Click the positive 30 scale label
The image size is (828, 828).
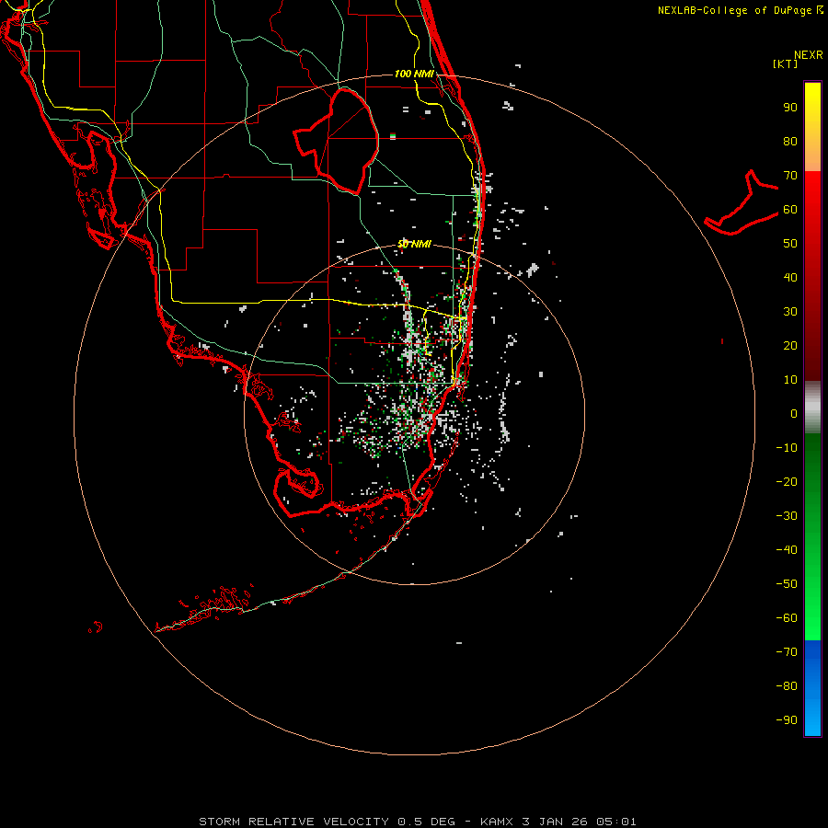click(x=790, y=312)
